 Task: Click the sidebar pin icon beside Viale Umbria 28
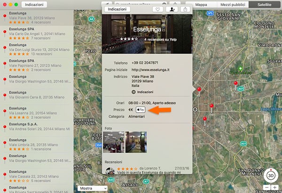pyautogui.click(x=5, y=143)
